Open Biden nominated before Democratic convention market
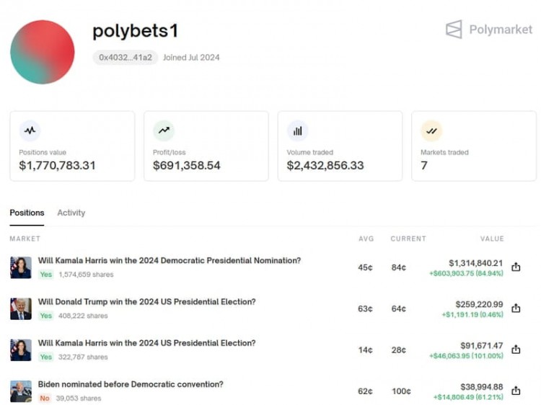Image resolution: width=541 pixels, height=405 pixels. coord(131,384)
